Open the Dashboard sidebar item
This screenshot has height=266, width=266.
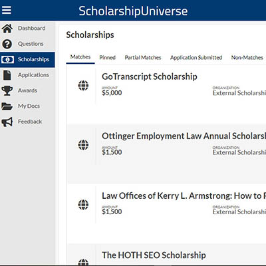coord(27,29)
